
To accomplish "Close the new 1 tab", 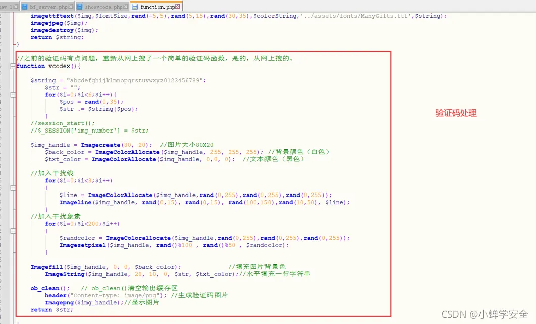I will point(16,7).
